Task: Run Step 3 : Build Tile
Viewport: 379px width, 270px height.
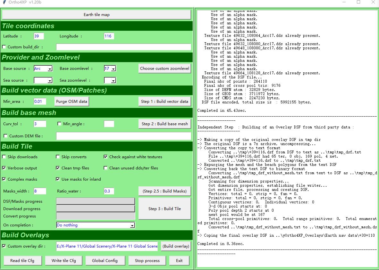Action: [164, 209]
